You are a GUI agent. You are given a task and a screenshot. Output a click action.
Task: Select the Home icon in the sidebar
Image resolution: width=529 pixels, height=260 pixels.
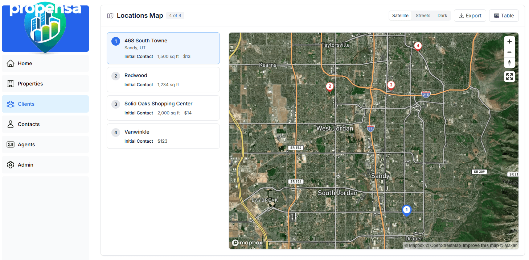click(x=10, y=63)
